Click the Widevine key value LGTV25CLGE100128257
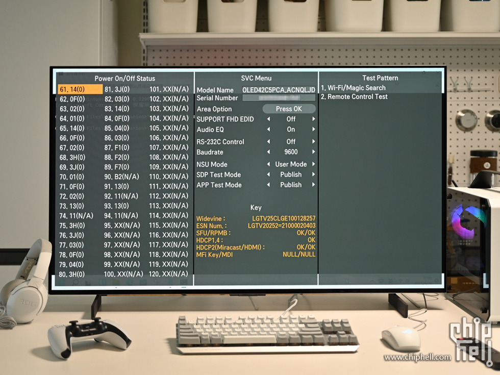This screenshot has height=375, width=500. [284, 218]
